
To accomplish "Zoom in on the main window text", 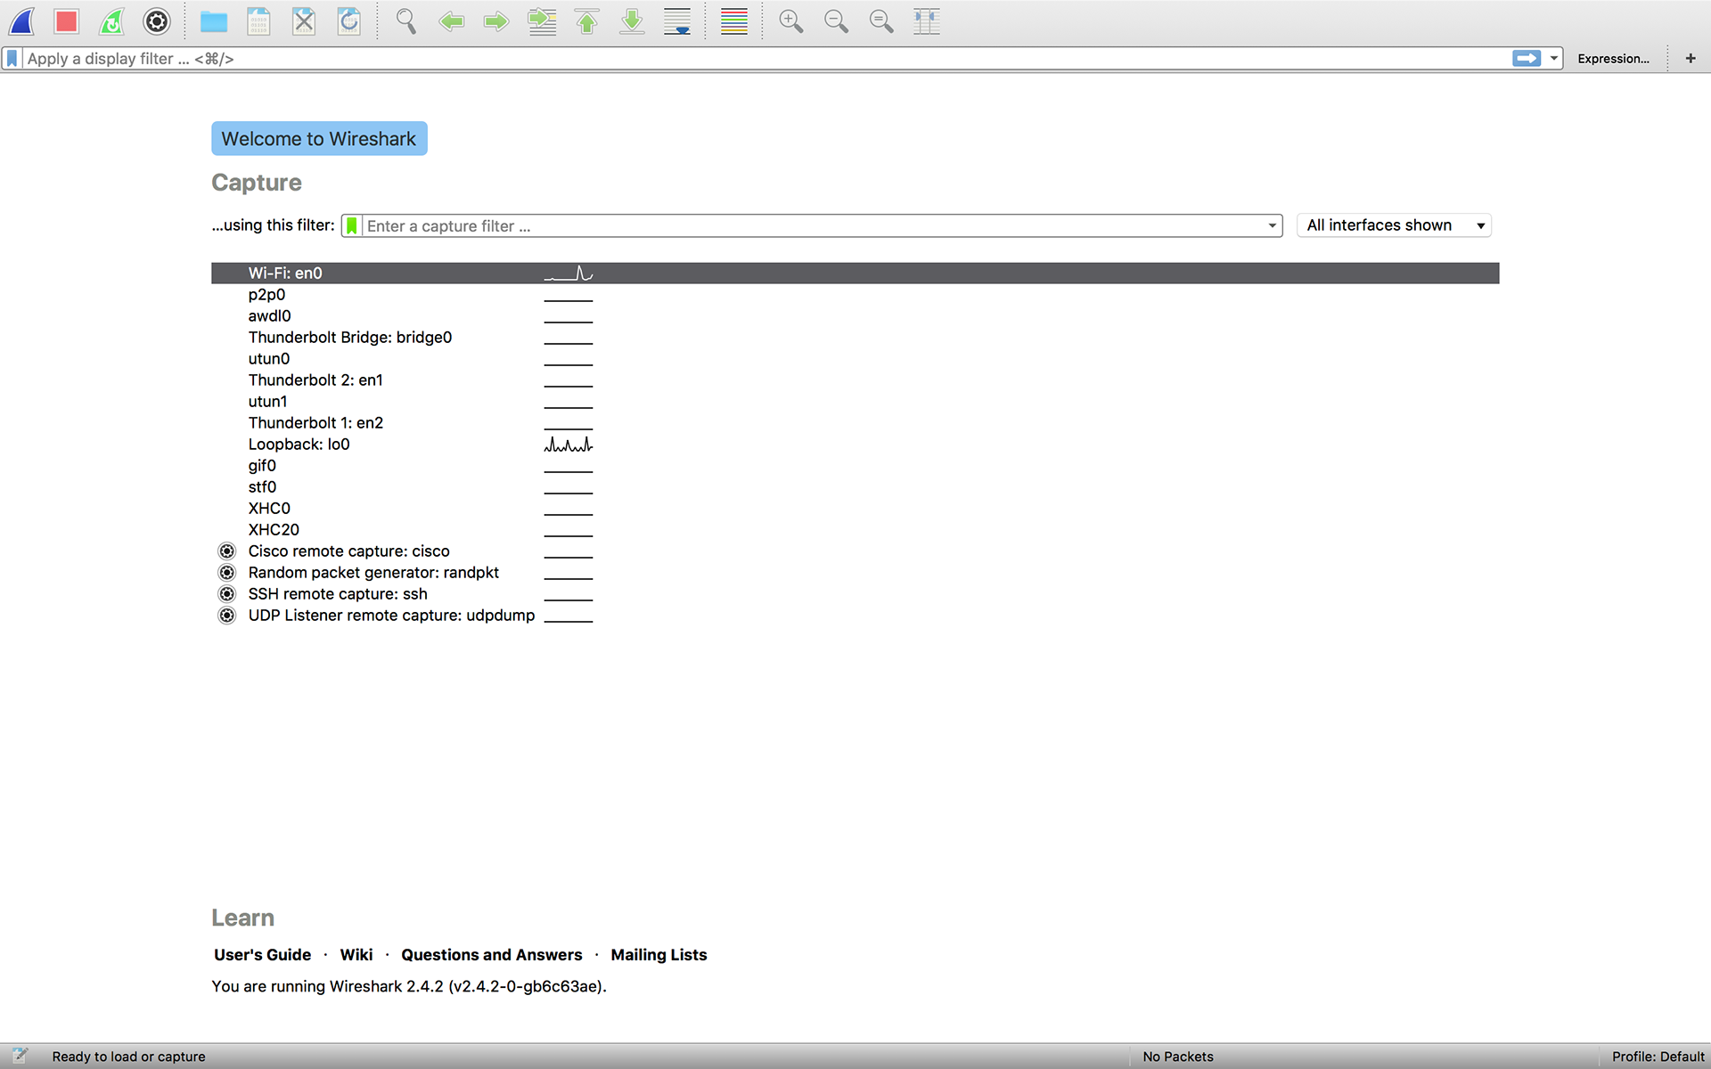I will (x=791, y=21).
